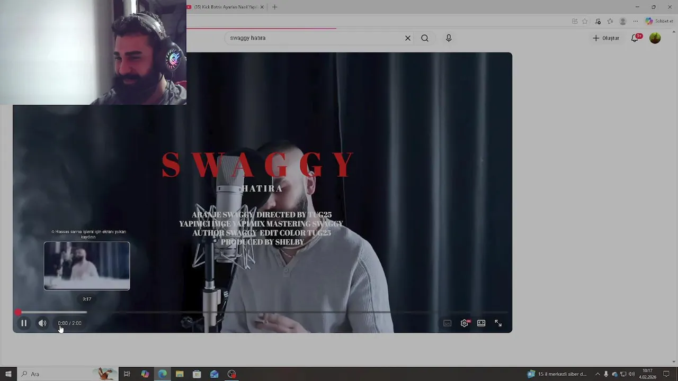Expand the hidden system tray icons
This screenshot has width=678, height=381.
pyautogui.click(x=597, y=374)
